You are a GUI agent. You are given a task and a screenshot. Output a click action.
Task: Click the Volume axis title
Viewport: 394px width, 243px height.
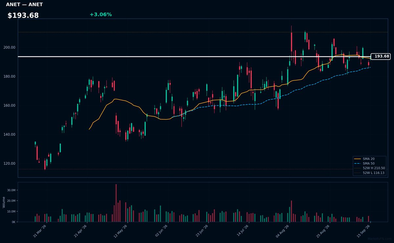4,202
